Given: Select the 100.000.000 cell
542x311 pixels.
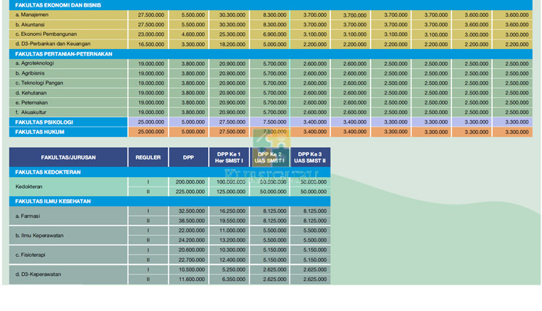Looking at the screenshot, I should [231, 182].
